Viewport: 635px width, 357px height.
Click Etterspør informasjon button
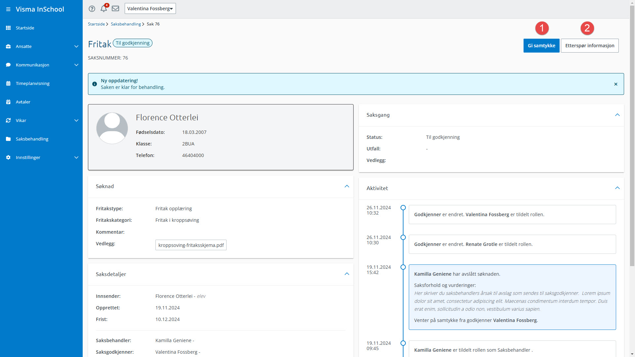589,46
